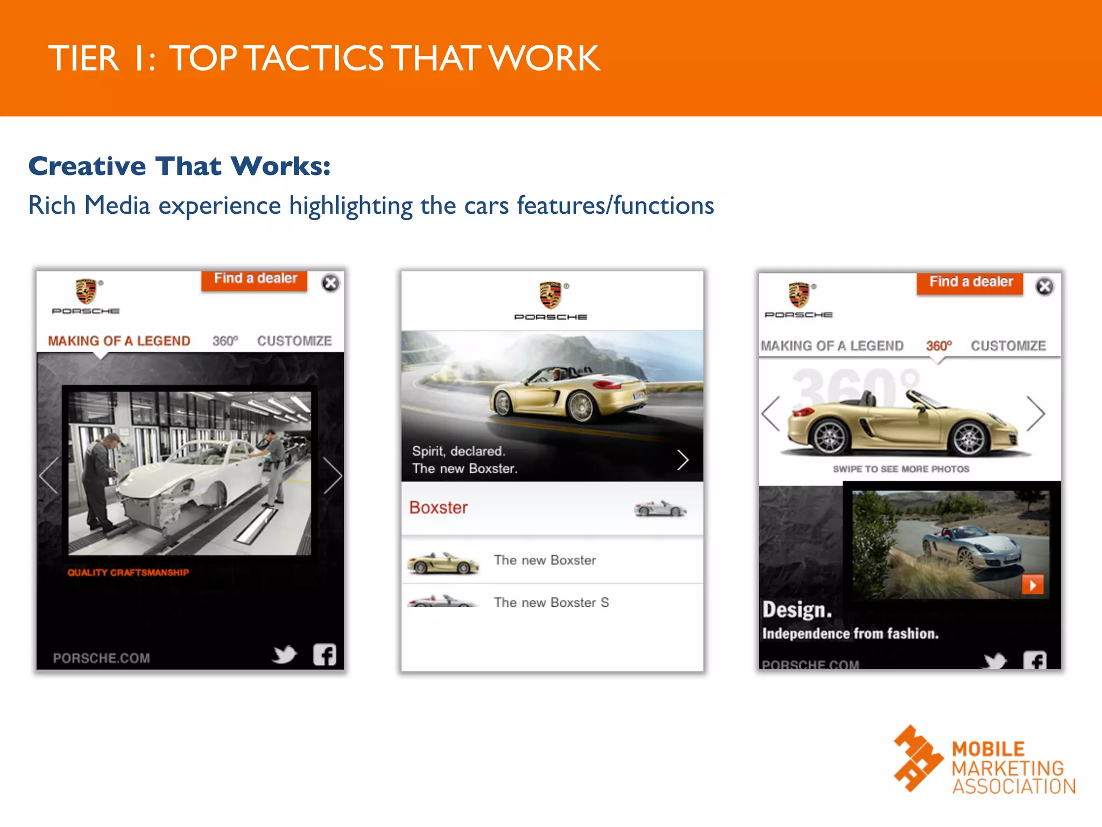Close the right Porsche ad with X icon
Screen dimensions: 1102x827
[1044, 286]
